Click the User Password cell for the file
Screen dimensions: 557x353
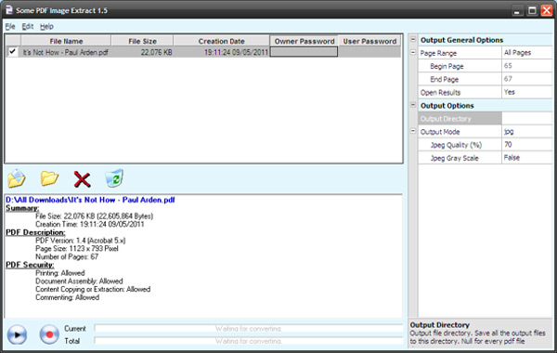pyautogui.click(x=369, y=52)
